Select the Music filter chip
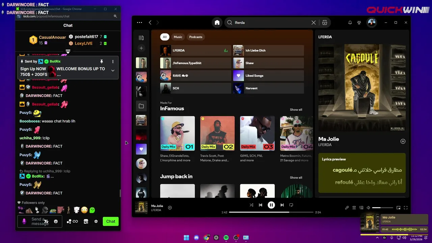Screen dimensions: 432x243 point(178,37)
